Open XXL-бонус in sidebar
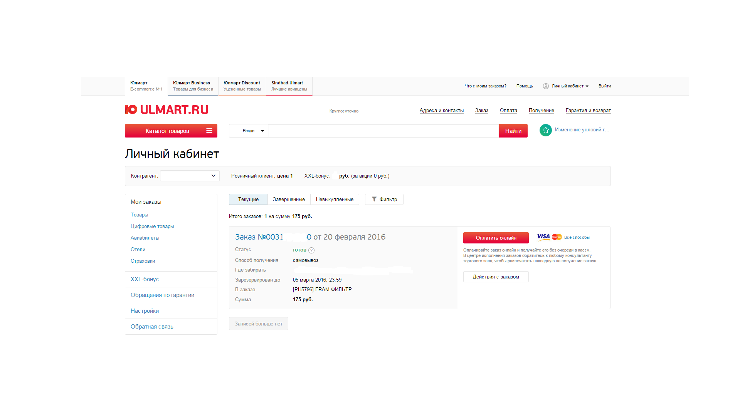Viewport: 740px width, 416px height. 145,279
